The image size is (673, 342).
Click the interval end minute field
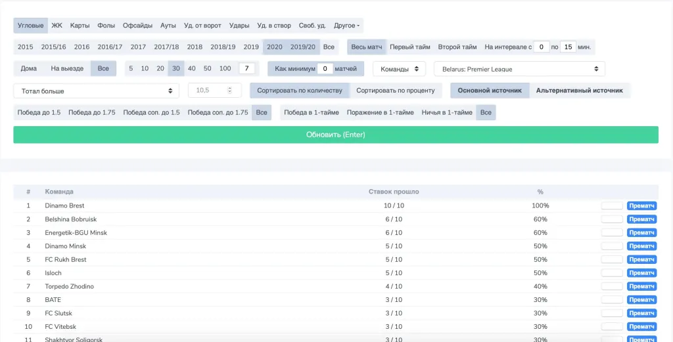(568, 47)
